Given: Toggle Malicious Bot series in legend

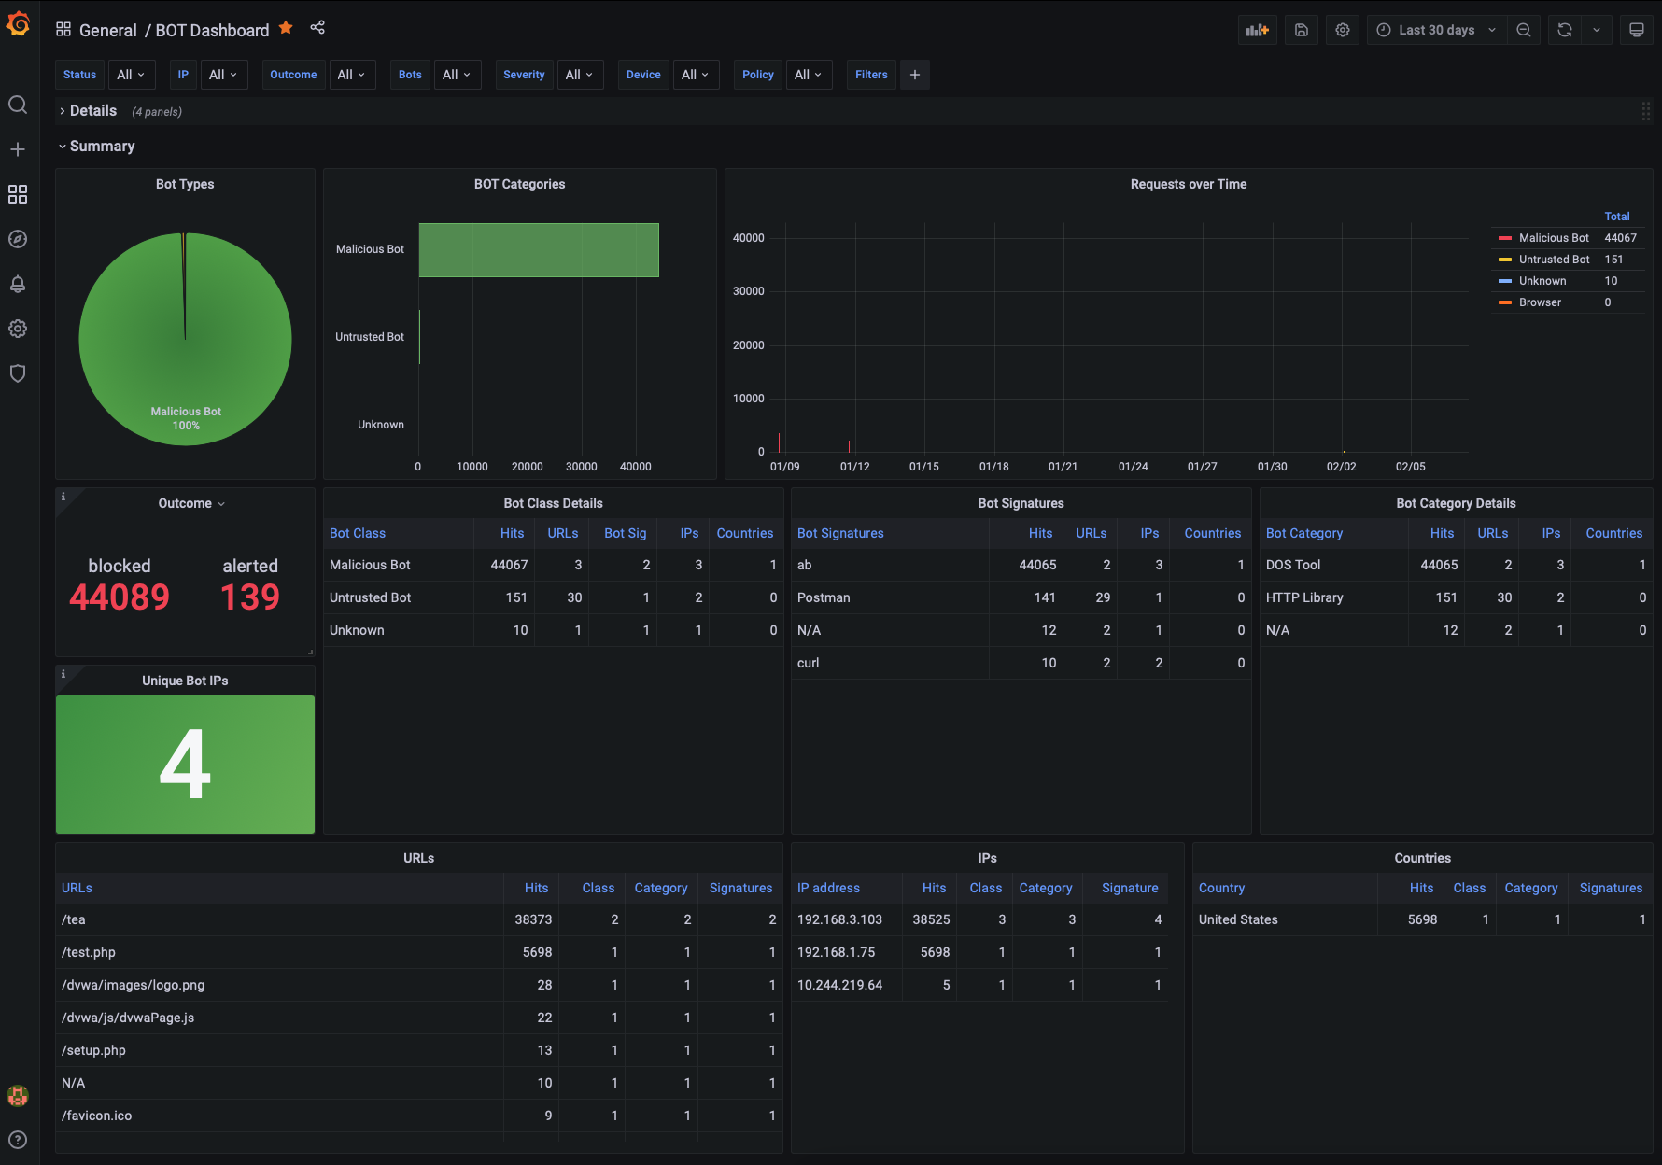Looking at the screenshot, I should (x=1554, y=238).
